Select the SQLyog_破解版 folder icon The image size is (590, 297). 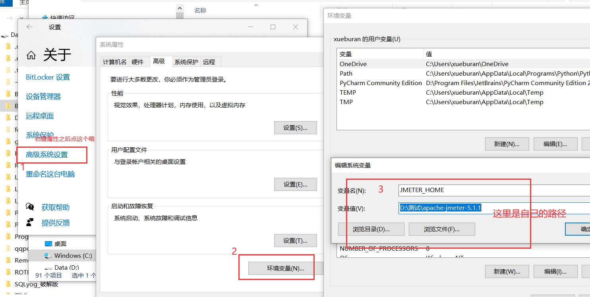click(x=9, y=284)
